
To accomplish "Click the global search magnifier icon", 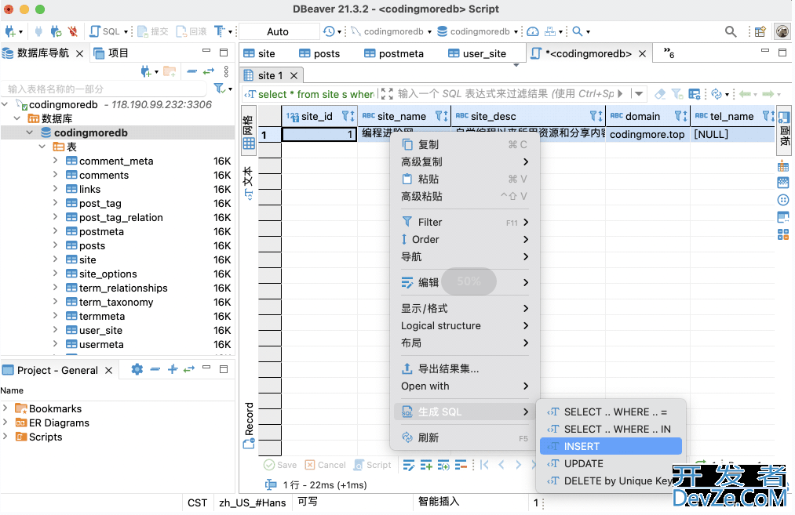I will 731,31.
